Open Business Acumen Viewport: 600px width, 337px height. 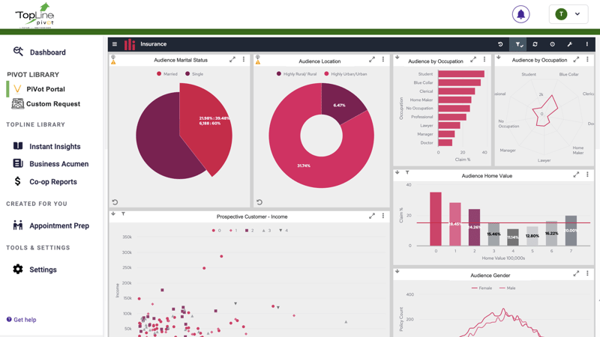click(x=51, y=163)
